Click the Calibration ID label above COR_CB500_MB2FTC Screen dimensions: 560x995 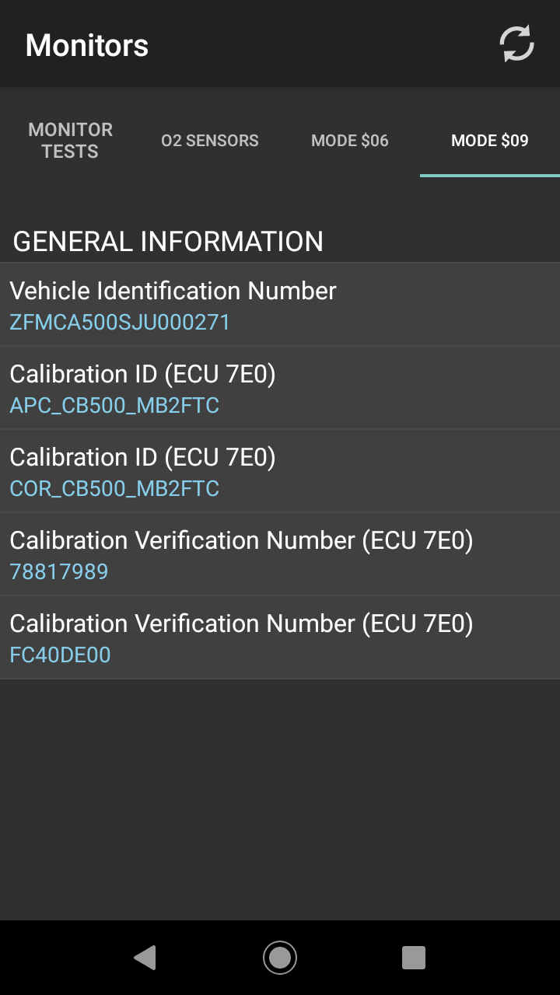point(142,457)
